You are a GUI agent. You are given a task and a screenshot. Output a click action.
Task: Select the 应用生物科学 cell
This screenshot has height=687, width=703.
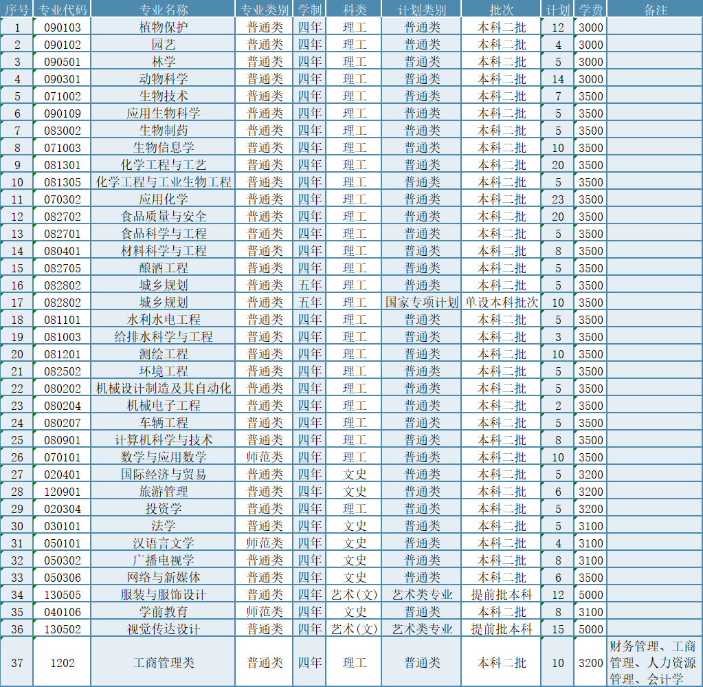tap(163, 113)
